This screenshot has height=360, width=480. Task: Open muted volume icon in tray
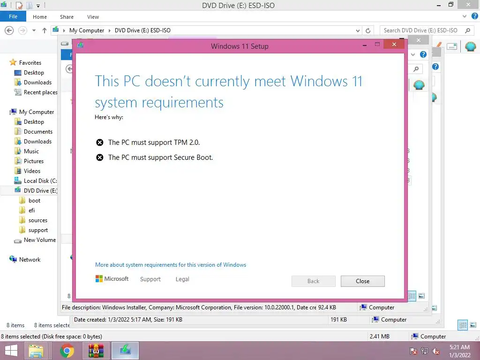435,351
